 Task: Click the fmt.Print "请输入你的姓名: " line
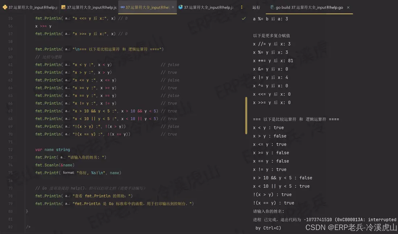pos(71,157)
